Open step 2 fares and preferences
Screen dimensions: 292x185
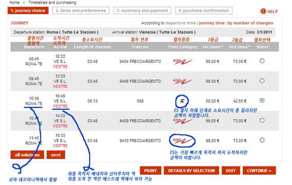(81, 11)
